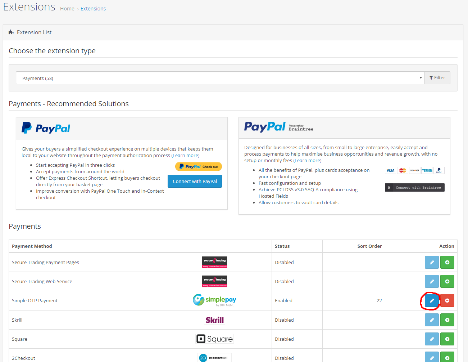Select Secure Trading Payment Pages text
This screenshot has width=468, height=362.
tap(45, 262)
